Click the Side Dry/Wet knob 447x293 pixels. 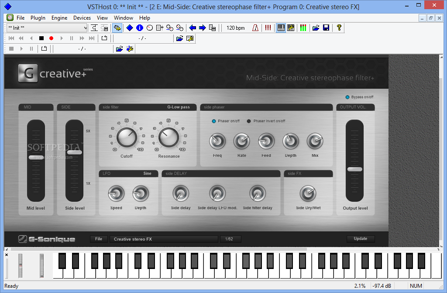pyautogui.click(x=308, y=194)
